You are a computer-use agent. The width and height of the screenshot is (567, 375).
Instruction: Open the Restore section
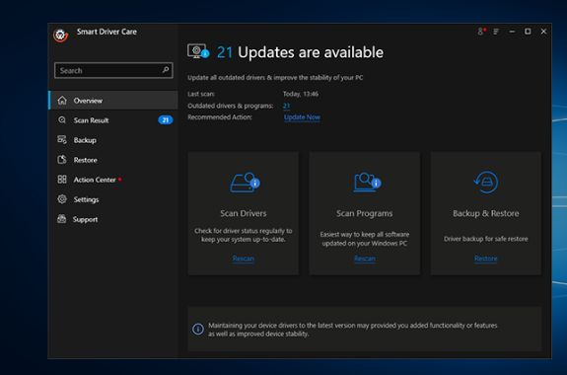pyautogui.click(x=113, y=160)
